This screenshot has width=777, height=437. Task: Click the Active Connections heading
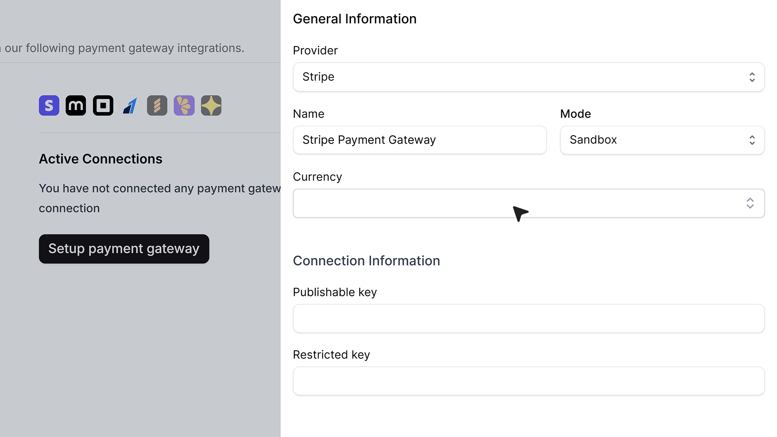click(100, 159)
